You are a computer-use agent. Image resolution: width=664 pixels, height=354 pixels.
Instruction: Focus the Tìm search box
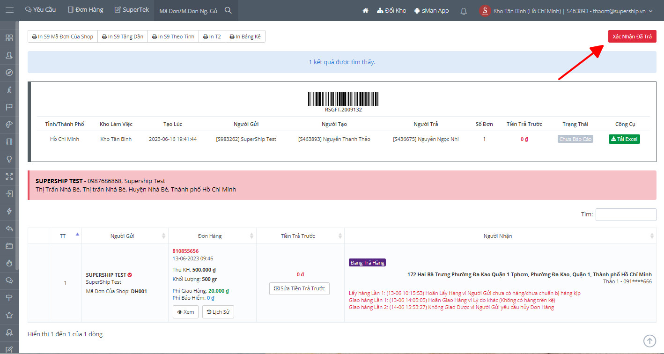pos(626,214)
